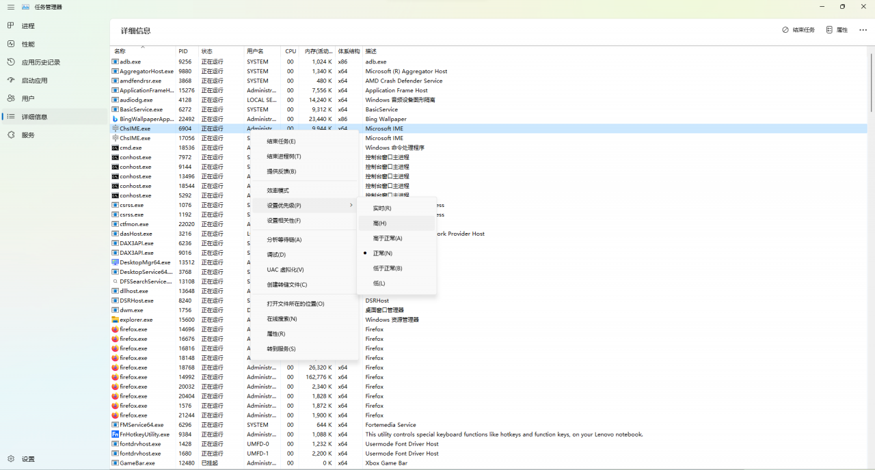
Task: Open the 性能 page icon in sidebar
Action: (11, 44)
